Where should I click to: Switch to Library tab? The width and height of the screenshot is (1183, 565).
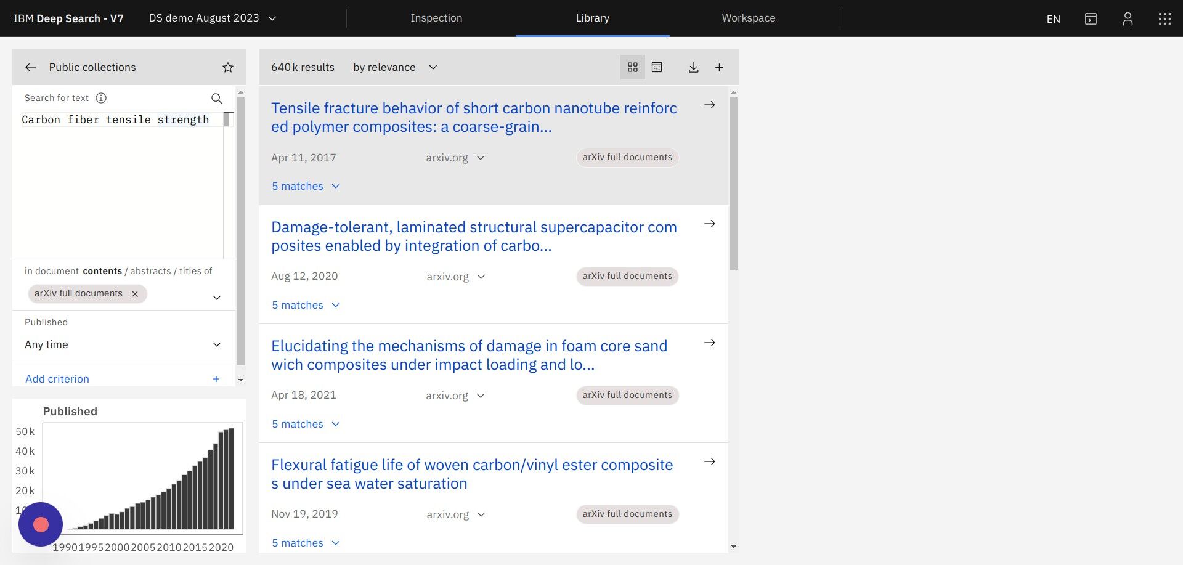pyautogui.click(x=593, y=18)
